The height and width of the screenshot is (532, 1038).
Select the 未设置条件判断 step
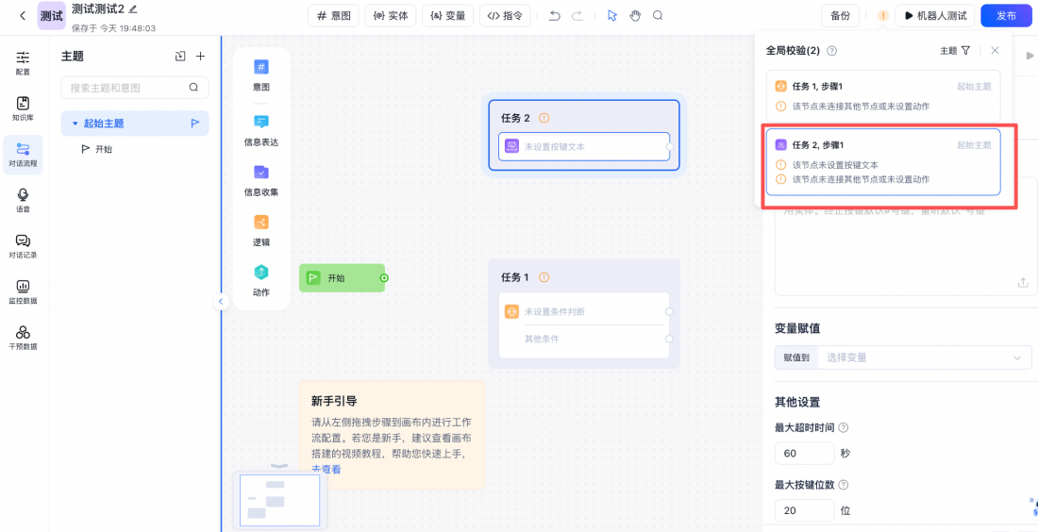[584, 311]
